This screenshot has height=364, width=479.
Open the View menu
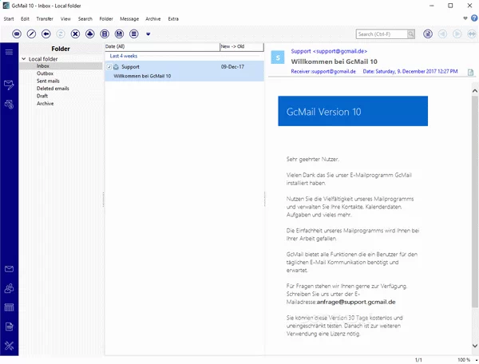coord(65,19)
